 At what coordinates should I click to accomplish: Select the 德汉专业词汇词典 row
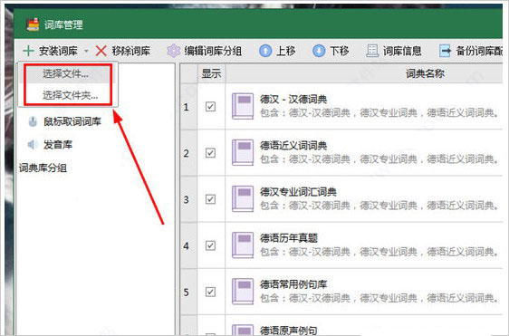(x=341, y=199)
